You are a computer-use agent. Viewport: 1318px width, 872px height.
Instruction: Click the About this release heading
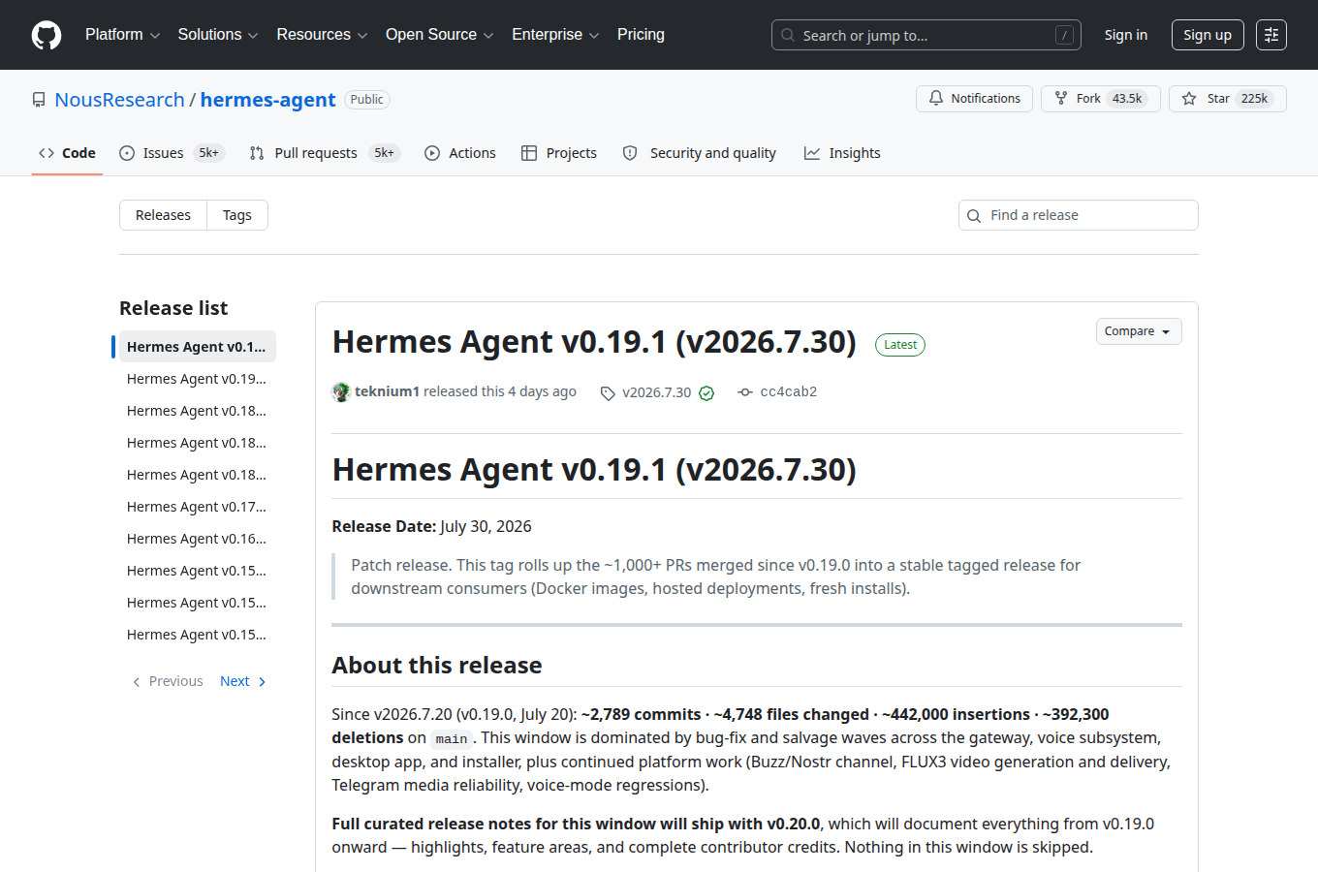[437, 666]
